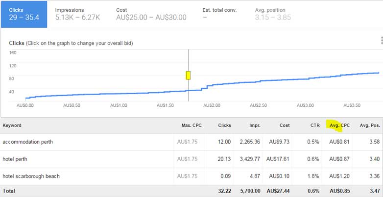Screen dimensions: 383x197
Task: Click the 12.00 clicks value
Action: click(224, 142)
